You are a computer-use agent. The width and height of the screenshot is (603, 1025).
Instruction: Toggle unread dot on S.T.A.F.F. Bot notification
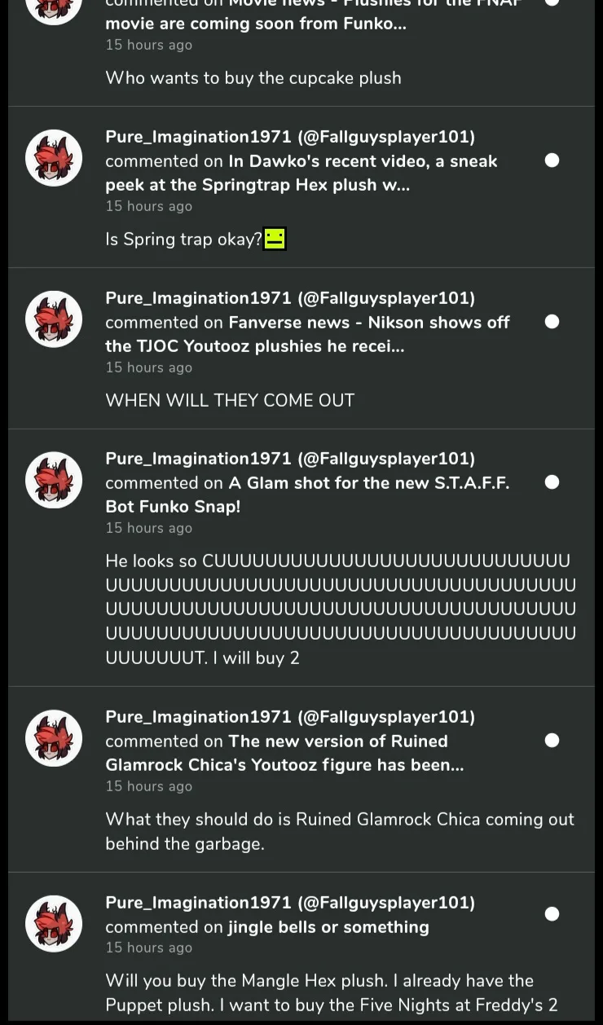click(x=552, y=482)
